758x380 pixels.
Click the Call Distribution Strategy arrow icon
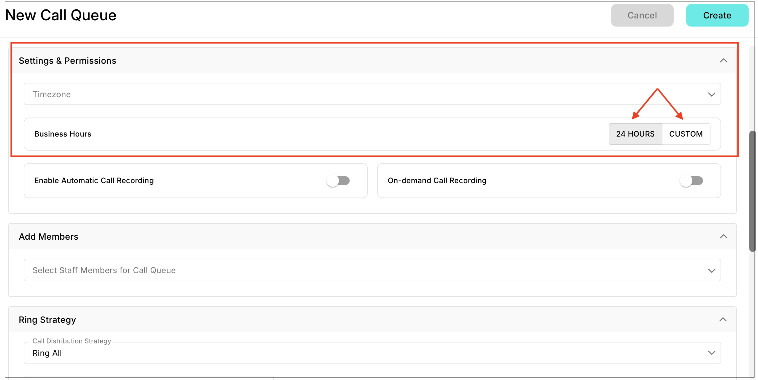(x=711, y=353)
